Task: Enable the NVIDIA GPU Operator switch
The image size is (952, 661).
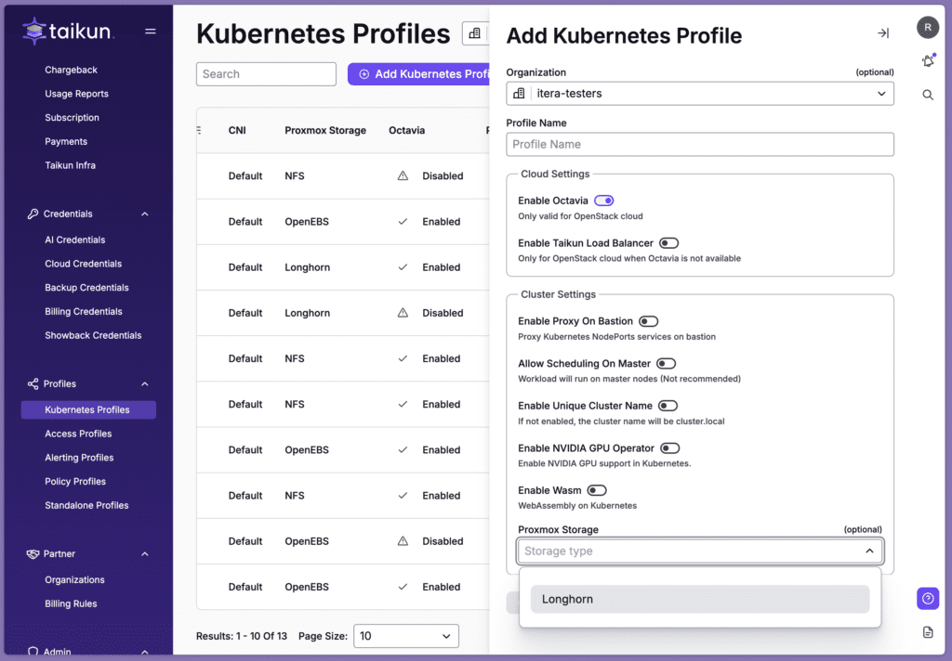Action: (669, 448)
